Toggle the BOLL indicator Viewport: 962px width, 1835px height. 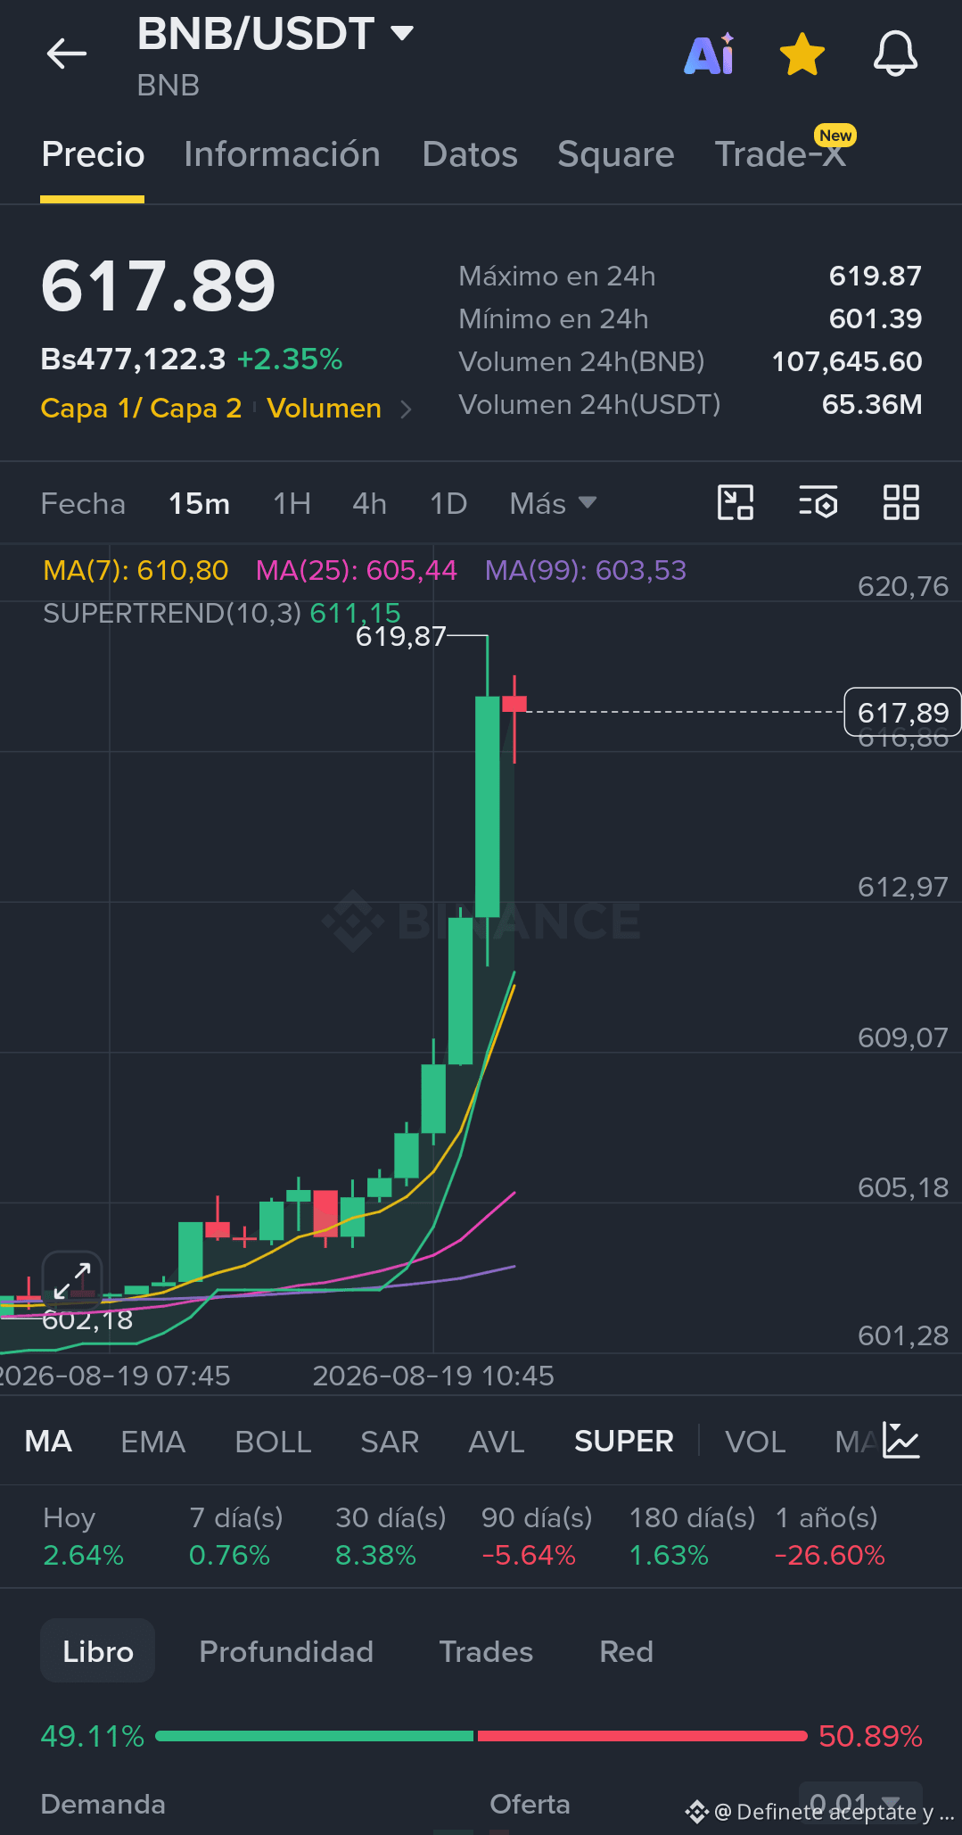coord(273,1441)
